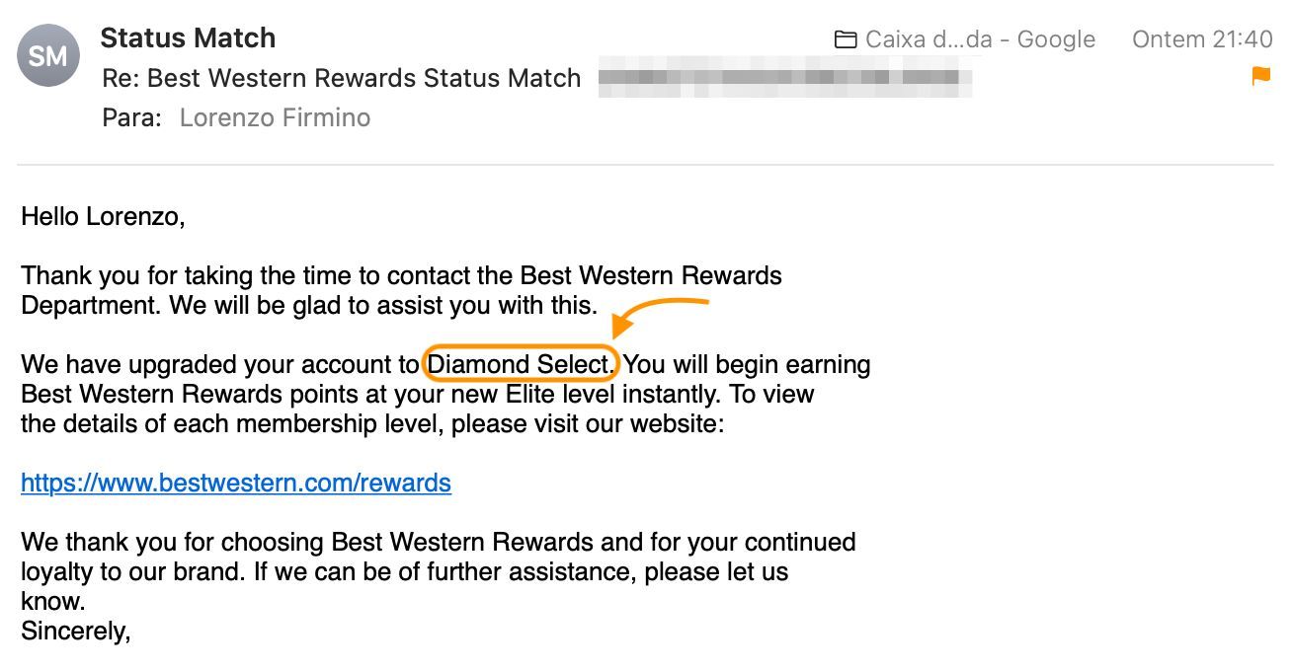The height and width of the screenshot is (671, 1292).
Task: Click the Caixa d...da - Google mailbox label
Action: tap(980, 39)
